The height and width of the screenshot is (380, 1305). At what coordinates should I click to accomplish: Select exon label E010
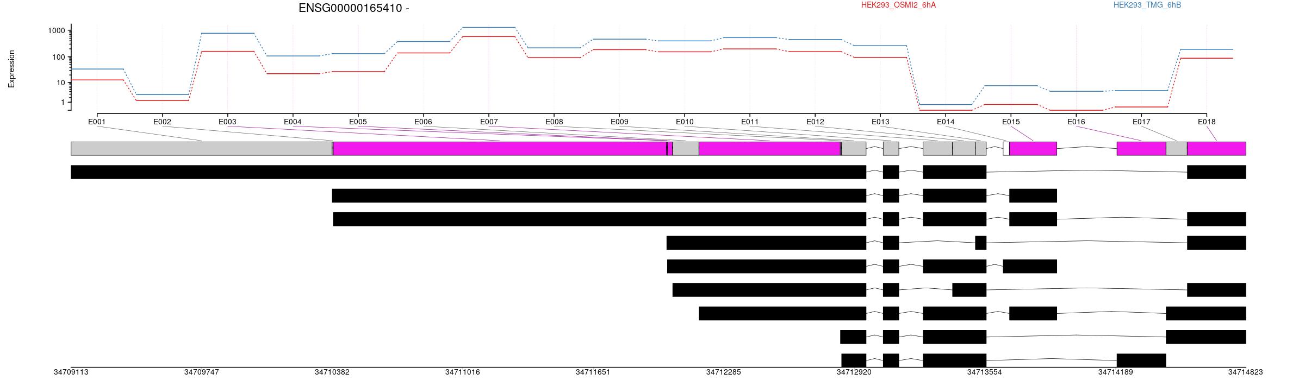click(685, 122)
